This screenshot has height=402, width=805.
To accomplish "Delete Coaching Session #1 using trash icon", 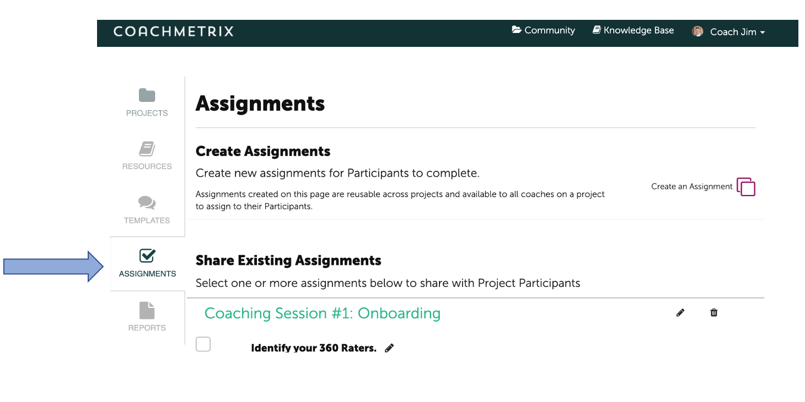I will (x=714, y=313).
